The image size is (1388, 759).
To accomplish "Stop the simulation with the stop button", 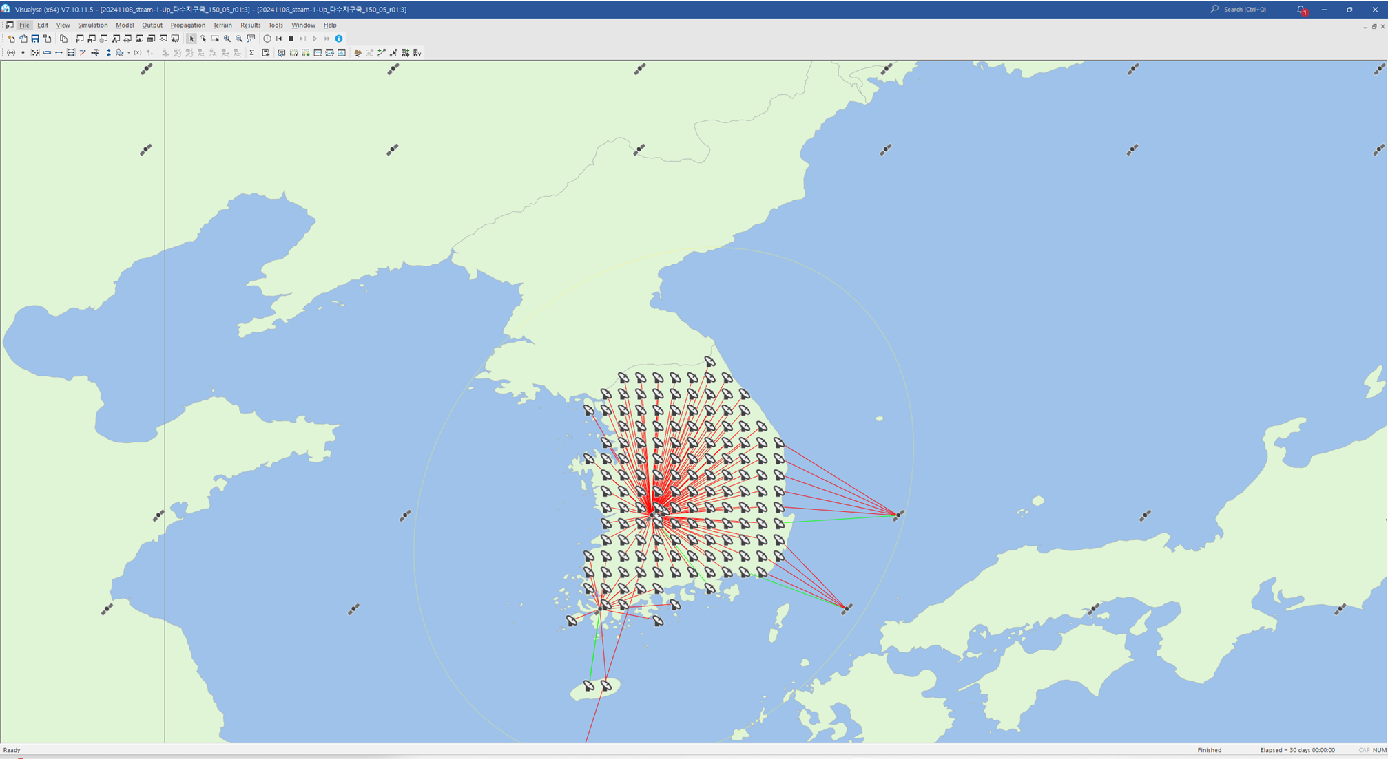I will (x=291, y=39).
